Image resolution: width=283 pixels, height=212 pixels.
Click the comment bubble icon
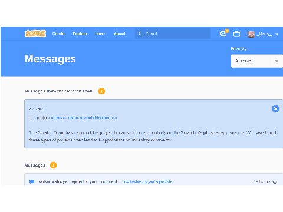32,181
